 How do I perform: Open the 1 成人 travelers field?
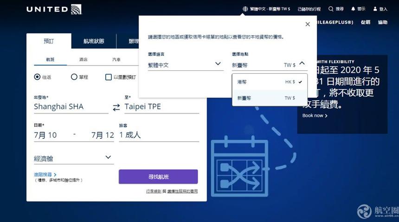tap(159, 135)
